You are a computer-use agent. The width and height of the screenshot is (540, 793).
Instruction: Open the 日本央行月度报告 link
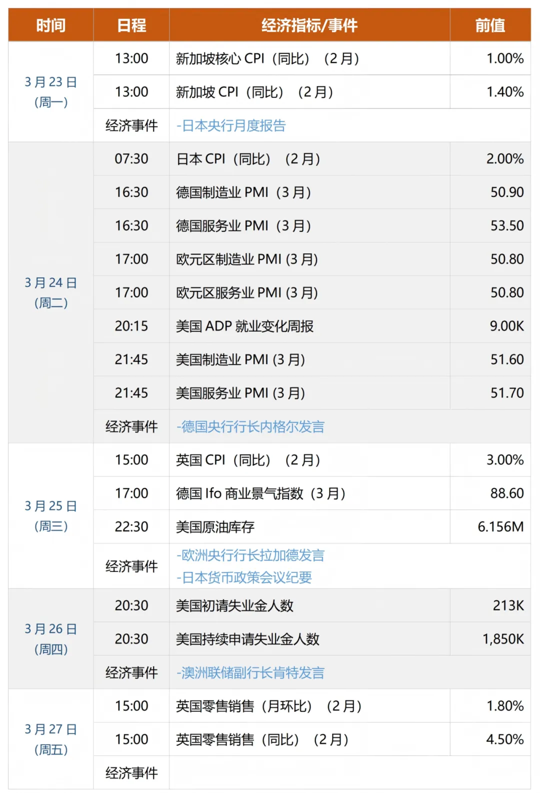click(x=231, y=125)
